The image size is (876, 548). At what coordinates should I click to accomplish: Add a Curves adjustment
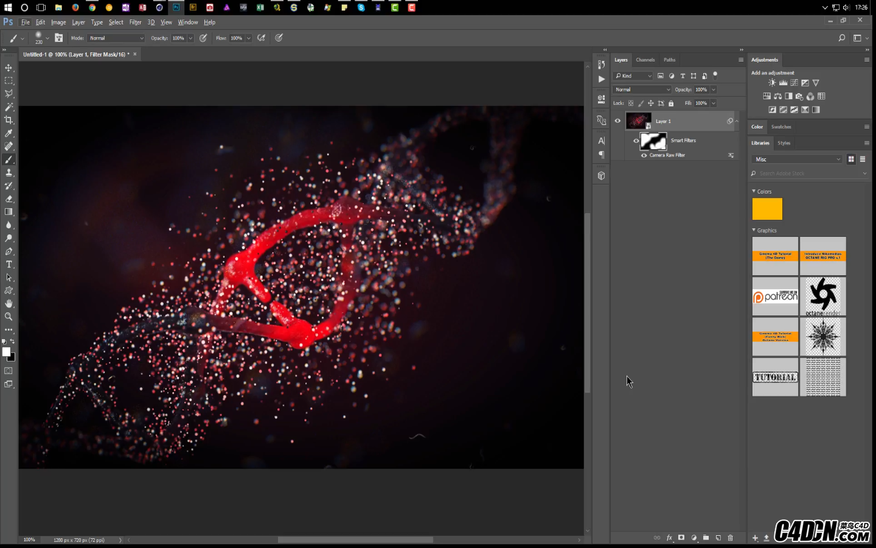(794, 83)
